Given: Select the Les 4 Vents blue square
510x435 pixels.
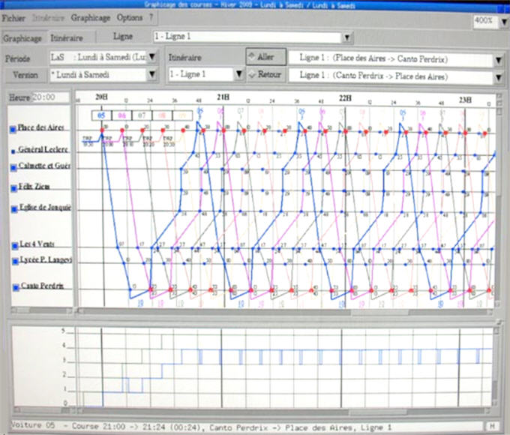Looking at the screenshot, I should (x=15, y=246).
